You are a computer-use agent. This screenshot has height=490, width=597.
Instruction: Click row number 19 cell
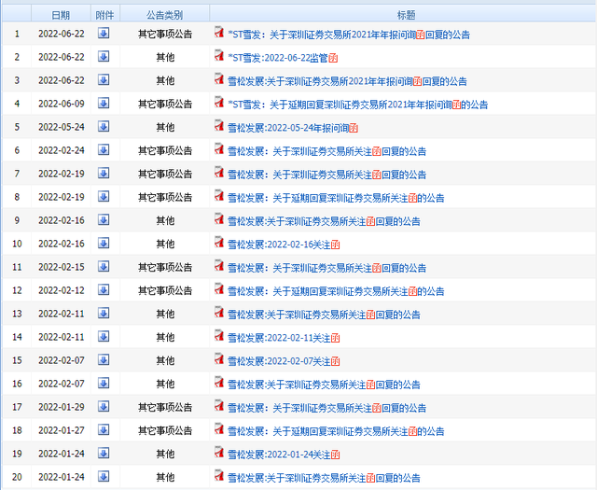(17, 454)
